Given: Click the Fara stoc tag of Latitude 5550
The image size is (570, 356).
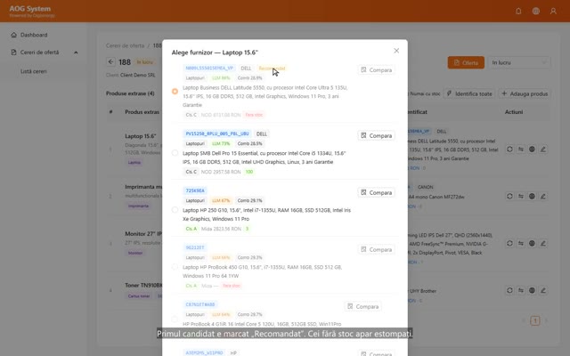Looking at the screenshot, I should (x=254, y=115).
